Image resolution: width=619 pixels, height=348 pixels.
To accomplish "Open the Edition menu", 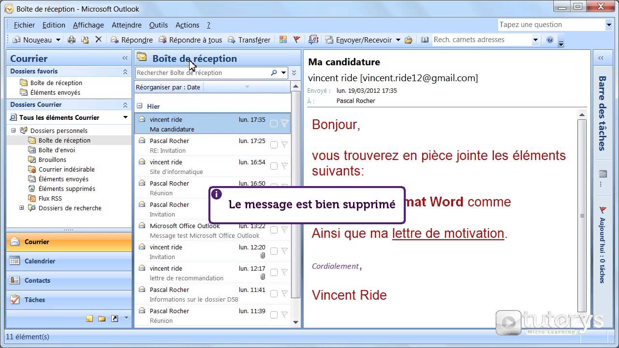I will pyautogui.click(x=54, y=25).
